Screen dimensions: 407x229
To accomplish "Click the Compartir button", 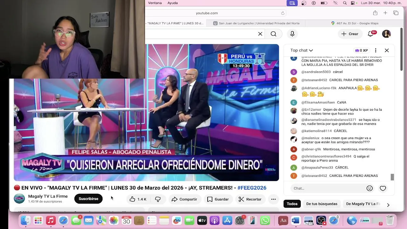I will click(184, 199).
